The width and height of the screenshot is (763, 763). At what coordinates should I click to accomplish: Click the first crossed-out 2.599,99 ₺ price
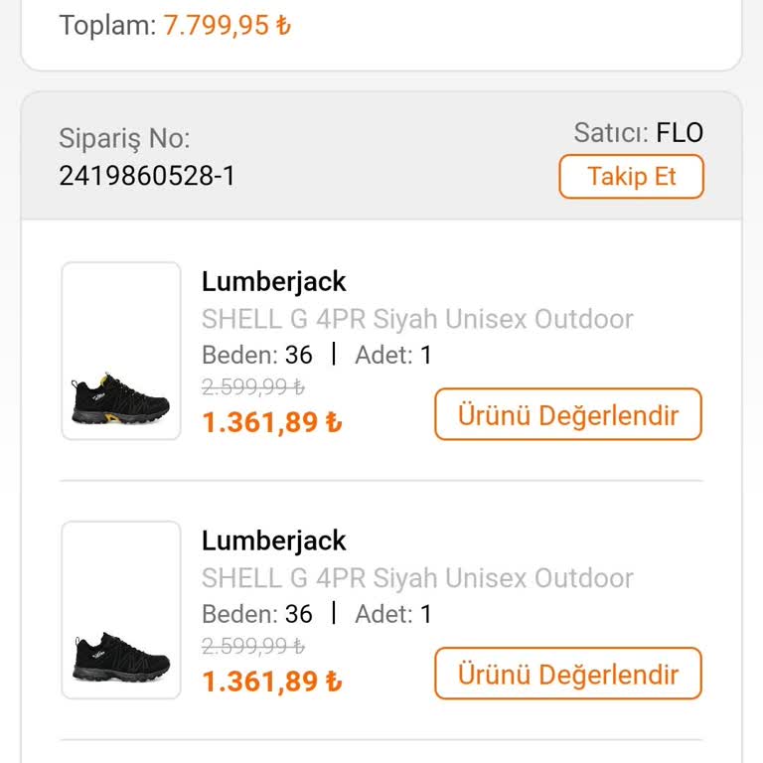tap(253, 387)
